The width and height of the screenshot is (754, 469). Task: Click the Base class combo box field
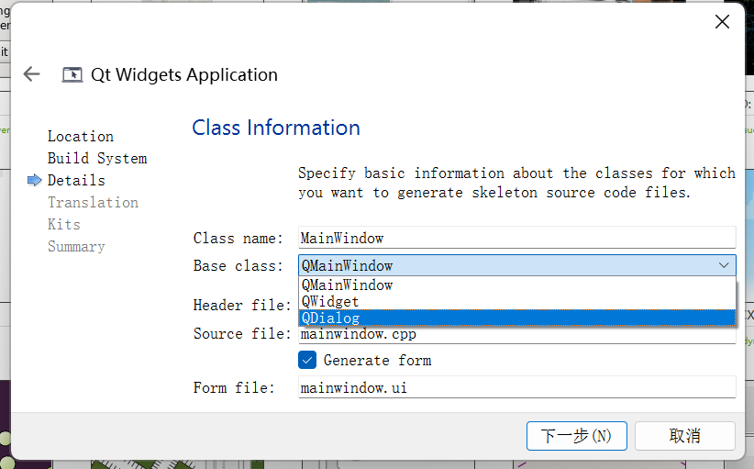517,265
